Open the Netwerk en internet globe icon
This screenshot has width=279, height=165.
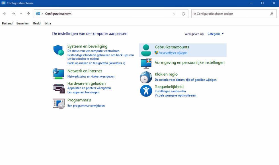59,74
